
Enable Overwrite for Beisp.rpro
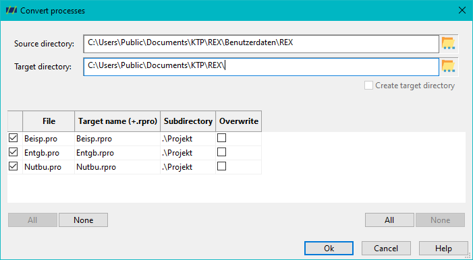coord(222,138)
